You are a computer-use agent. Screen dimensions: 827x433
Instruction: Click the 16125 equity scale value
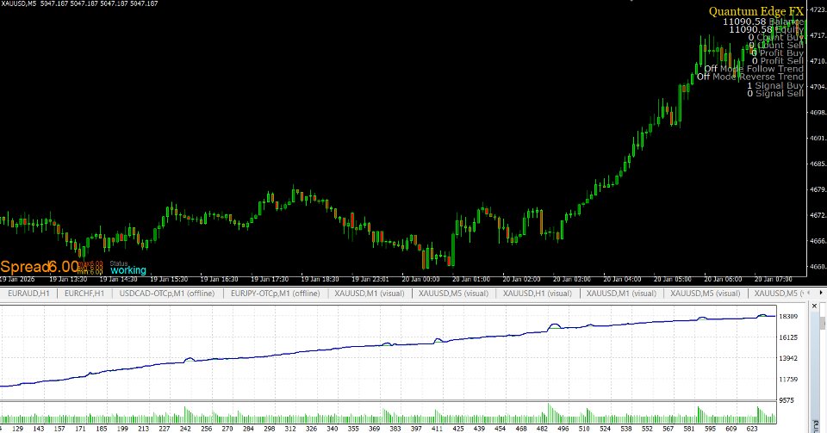click(x=788, y=337)
